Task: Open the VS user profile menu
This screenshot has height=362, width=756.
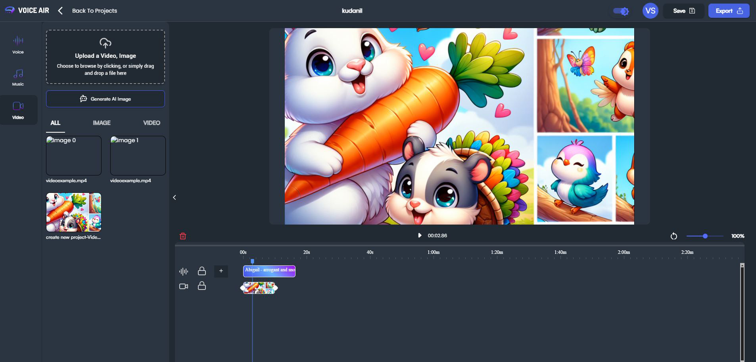Action: click(650, 11)
